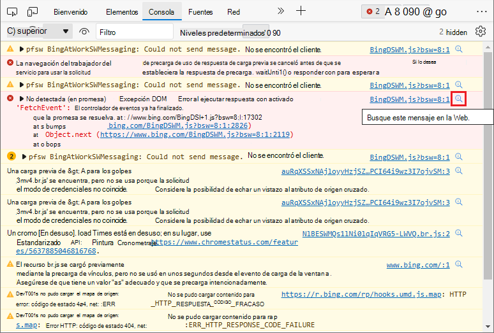Viewport: 494px width, 333px height.
Task: Open the r.bing.com hooks.umd.js.map link
Action: pos(361,294)
